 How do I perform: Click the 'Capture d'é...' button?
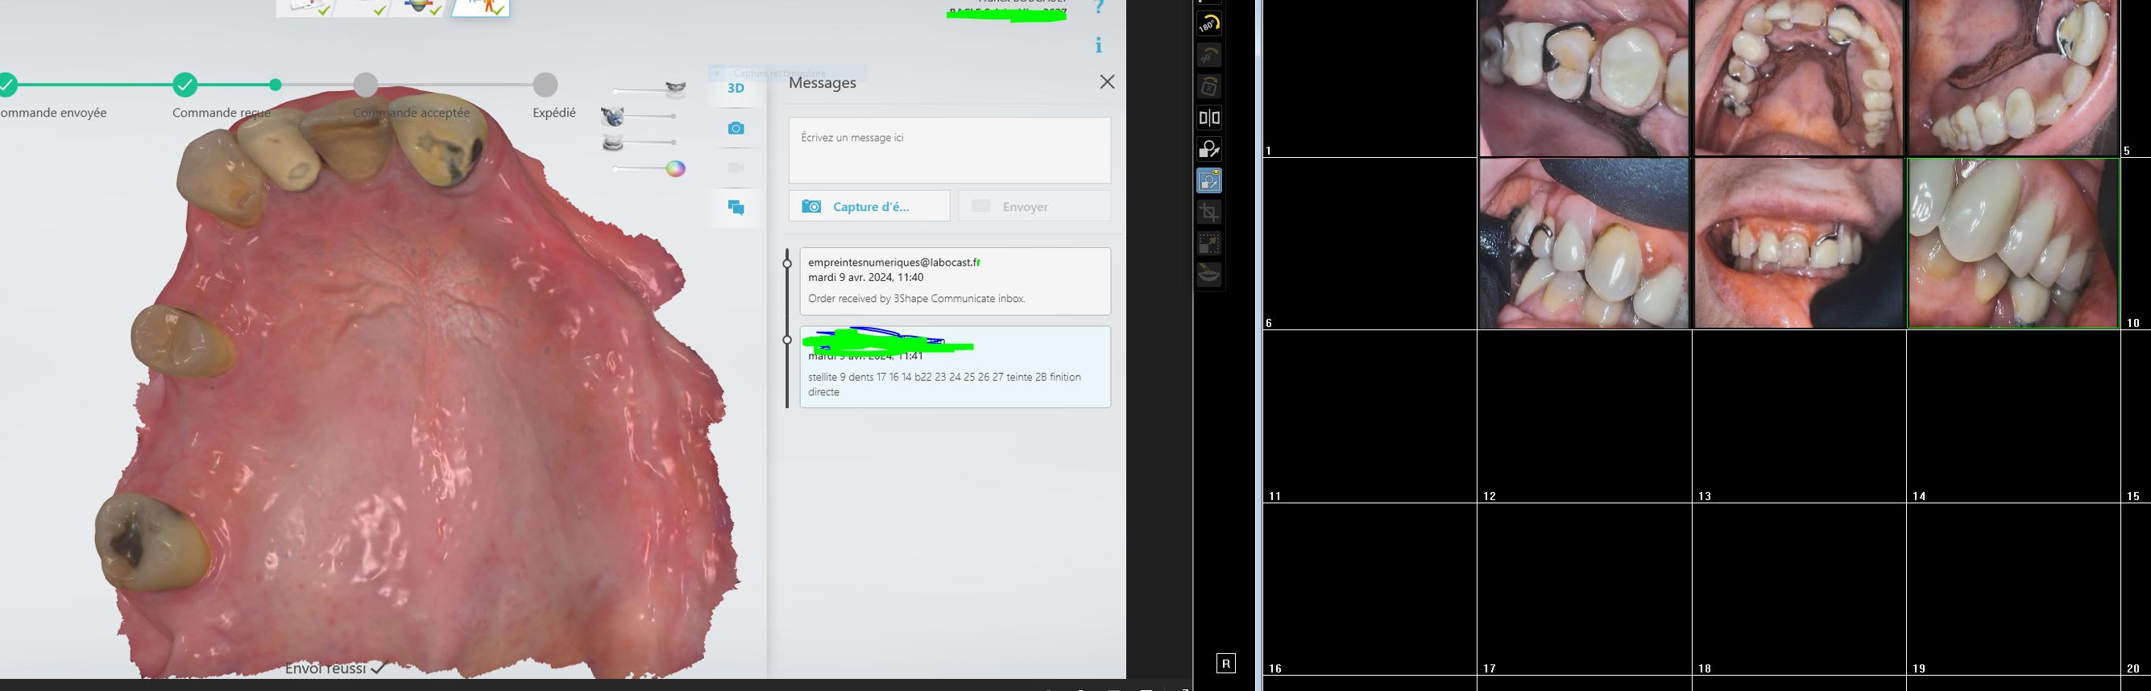tap(868, 206)
